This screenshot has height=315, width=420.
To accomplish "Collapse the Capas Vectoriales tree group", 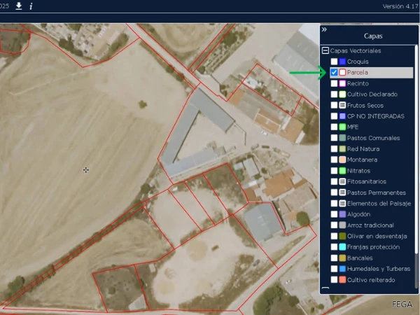I will point(325,51).
